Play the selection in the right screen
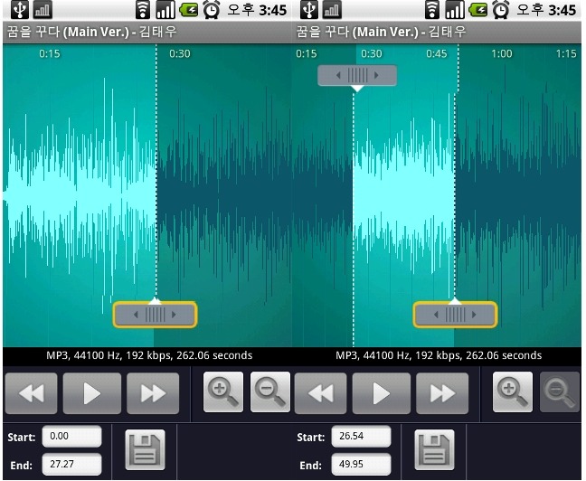The height and width of the screenshot is (481, 586). point(382,393)
